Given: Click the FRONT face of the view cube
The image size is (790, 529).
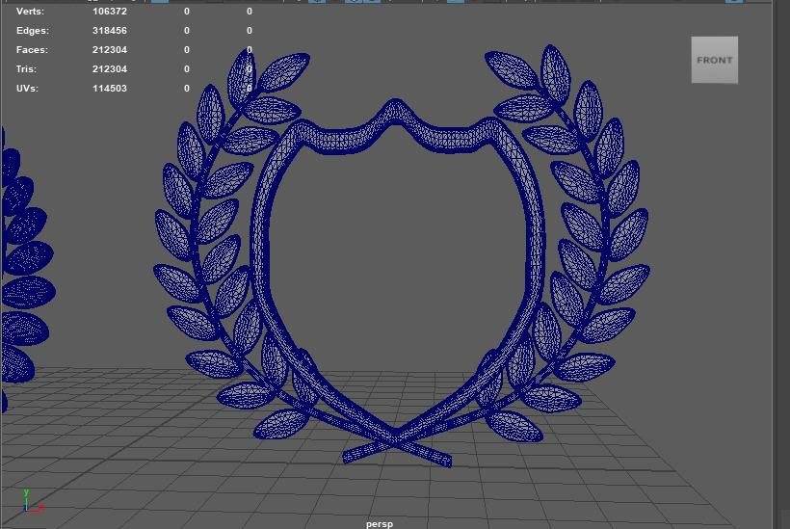Looking at the screenshot, I should tap(715, 60).
